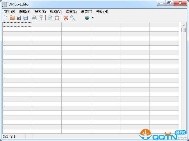Screen dimensions: 189x141
Task: Open the 帮助(H) menu
Action: coord(102,12)
